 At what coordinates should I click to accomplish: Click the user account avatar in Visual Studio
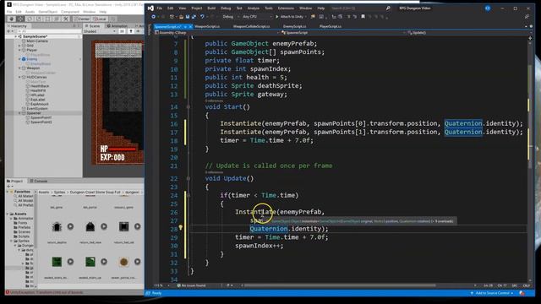pos(488,8)
